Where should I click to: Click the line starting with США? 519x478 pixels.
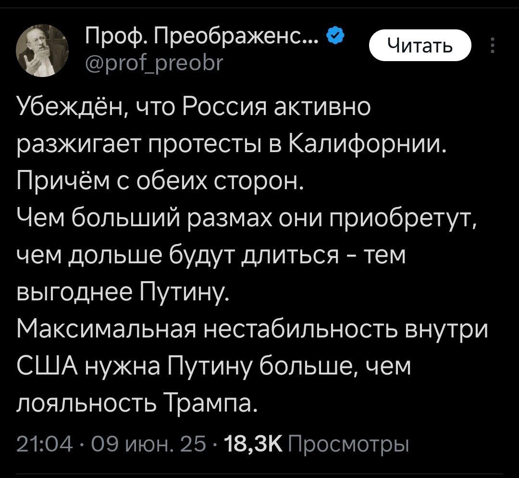tap(213, 367)
